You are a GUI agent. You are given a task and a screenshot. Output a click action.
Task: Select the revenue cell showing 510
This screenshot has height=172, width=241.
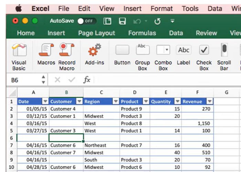[197, 152]
